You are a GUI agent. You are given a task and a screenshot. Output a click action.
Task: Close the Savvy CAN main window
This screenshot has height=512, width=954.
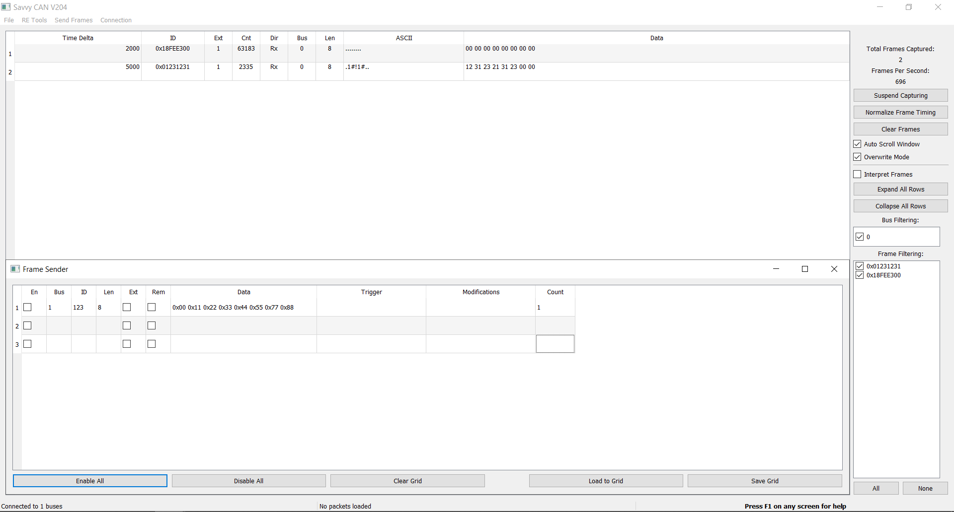coord(938,7)
